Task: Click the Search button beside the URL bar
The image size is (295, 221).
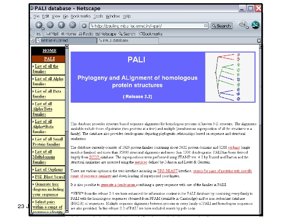Action: click(x=221, y=26)
